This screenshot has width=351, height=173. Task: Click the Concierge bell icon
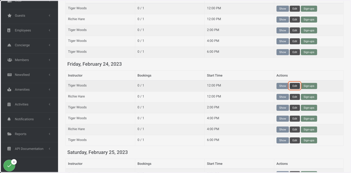[x=9, y=45]
